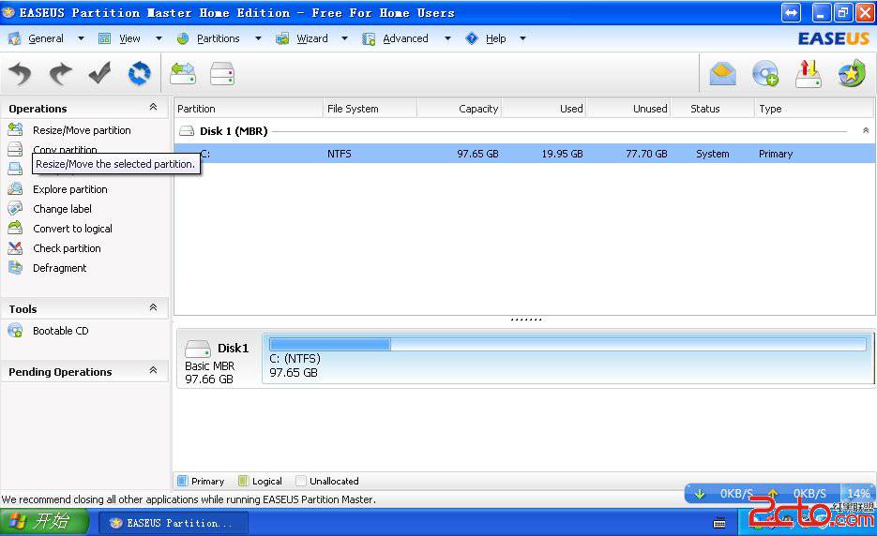Click the Check partition sidebar icon
This screenshot has width=877, height=536.
(16, 248)
